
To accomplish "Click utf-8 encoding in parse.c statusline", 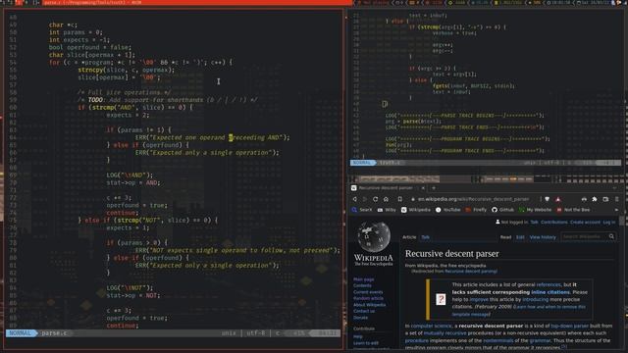I will click(x=255, y=333).
